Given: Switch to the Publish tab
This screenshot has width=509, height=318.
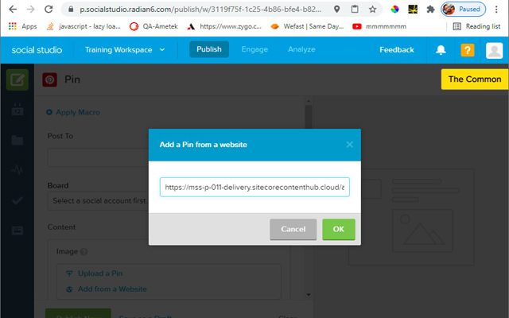Looking at the screenshot, I should pos(209,49).
